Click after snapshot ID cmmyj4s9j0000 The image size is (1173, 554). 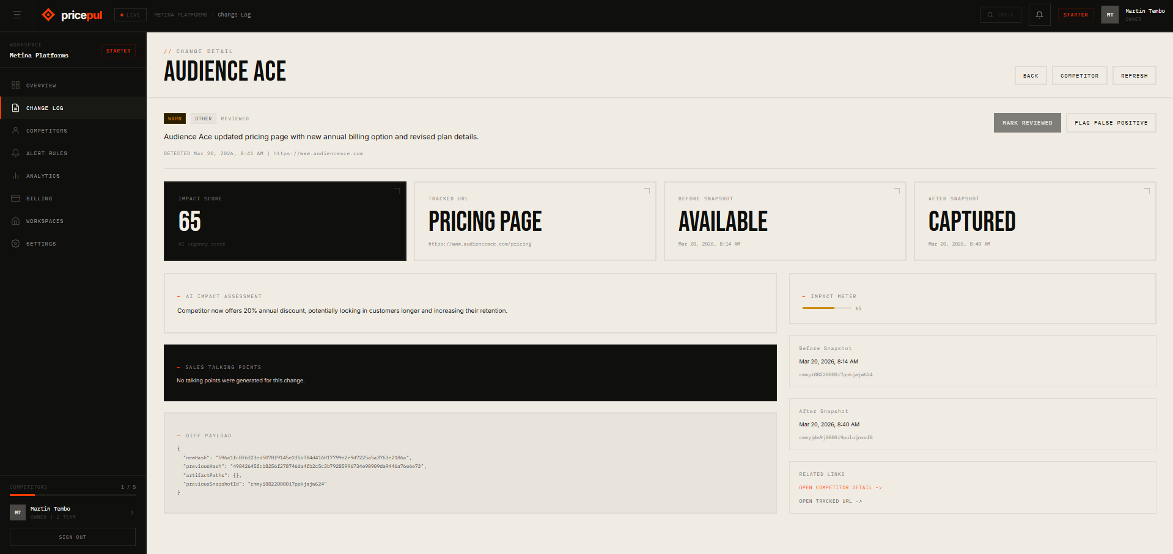point(836,437)
